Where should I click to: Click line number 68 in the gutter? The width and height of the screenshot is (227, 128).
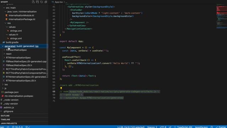(54, 92)
